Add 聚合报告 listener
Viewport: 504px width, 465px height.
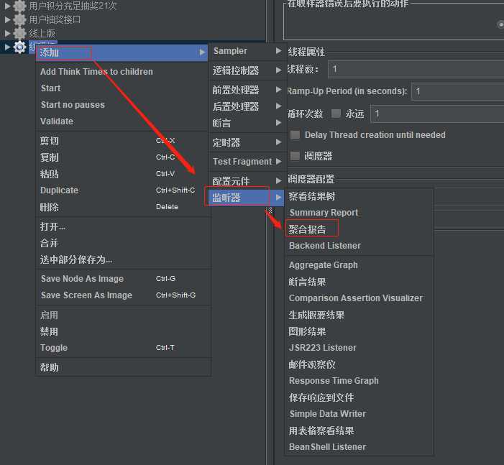pyautogui.click(x=359, y=229)
